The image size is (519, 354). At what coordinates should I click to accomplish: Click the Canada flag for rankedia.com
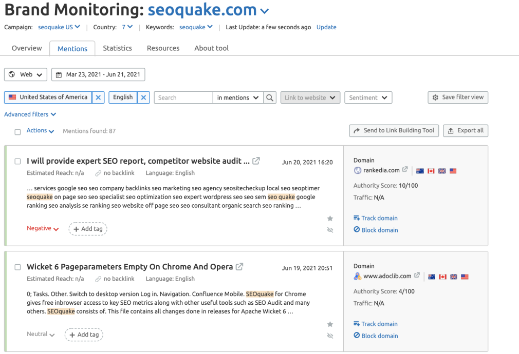tap(431, 171)
